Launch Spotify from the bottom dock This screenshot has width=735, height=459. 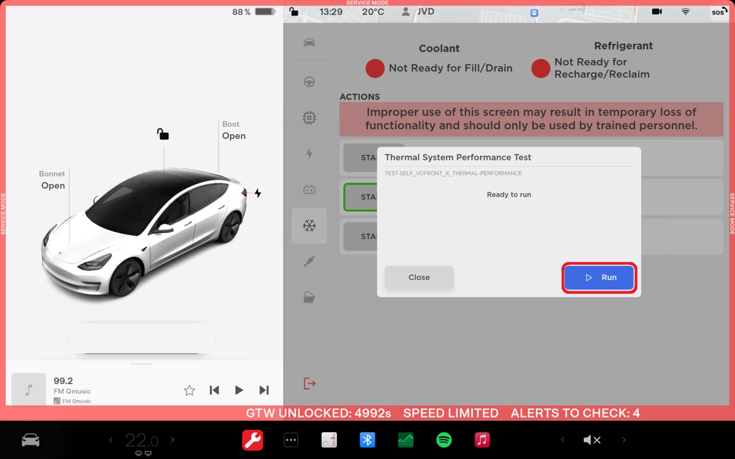coord(444,440)
